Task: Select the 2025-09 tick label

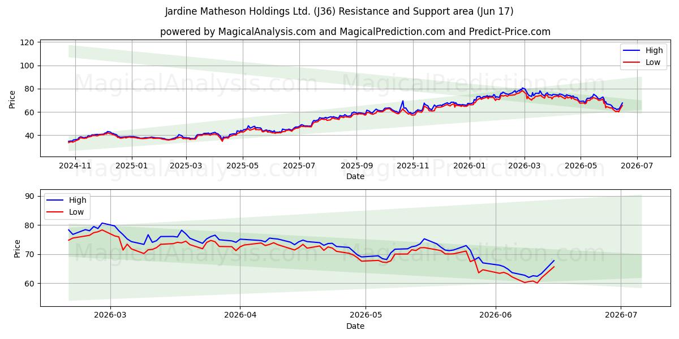Action: [356, 166]
